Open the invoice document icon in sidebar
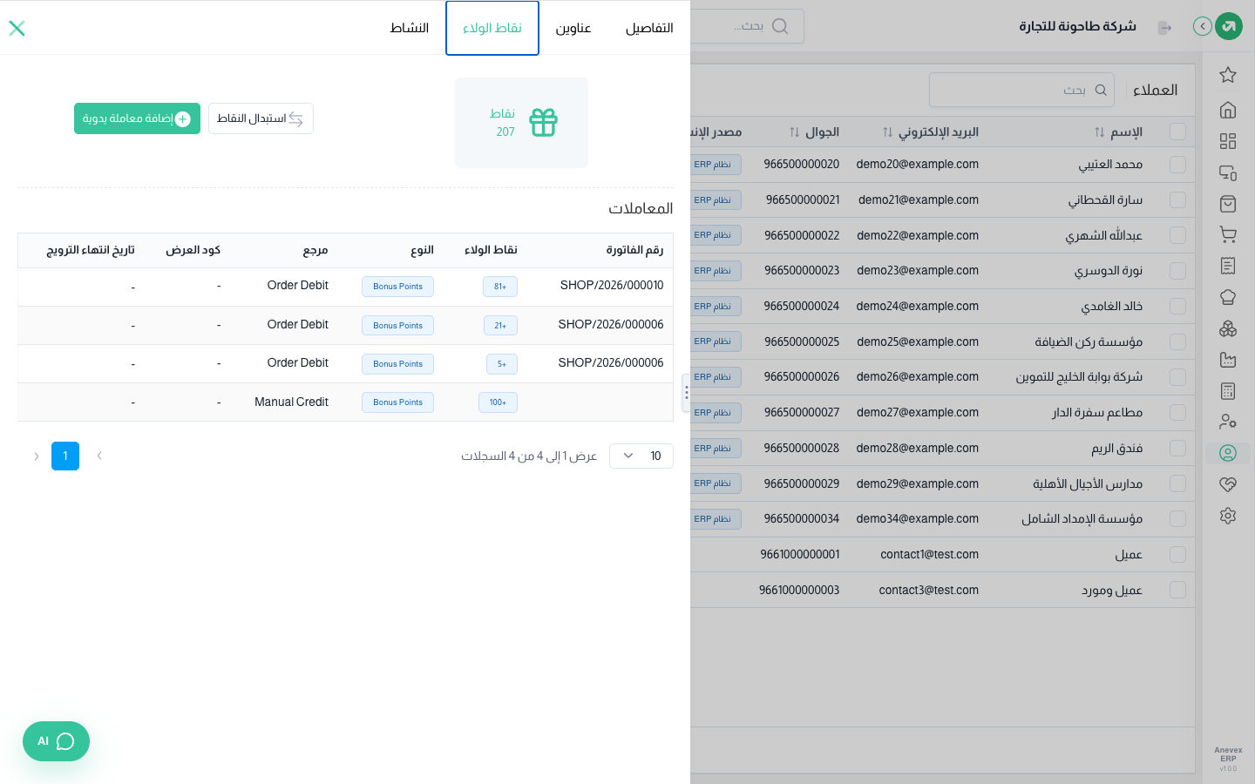The width and height of the screenshot is (1255, 784). tap(1228, 266)
